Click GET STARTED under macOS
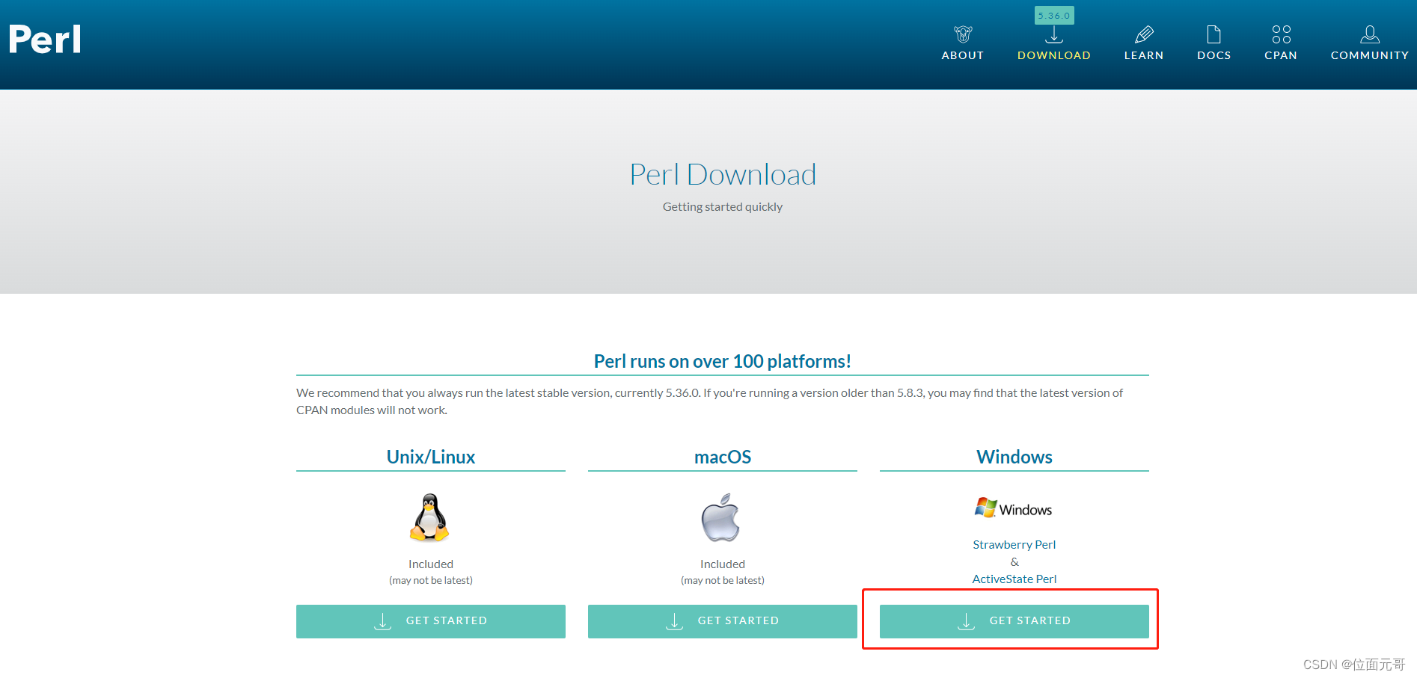Image resolution: width=1417 pixels, height=678 pixels. (721, 620)
